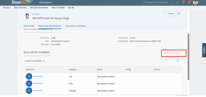This screenshot has width=206, height=97.
Task: Open 360 Executive Review menu item
Action: pos(39,8)
